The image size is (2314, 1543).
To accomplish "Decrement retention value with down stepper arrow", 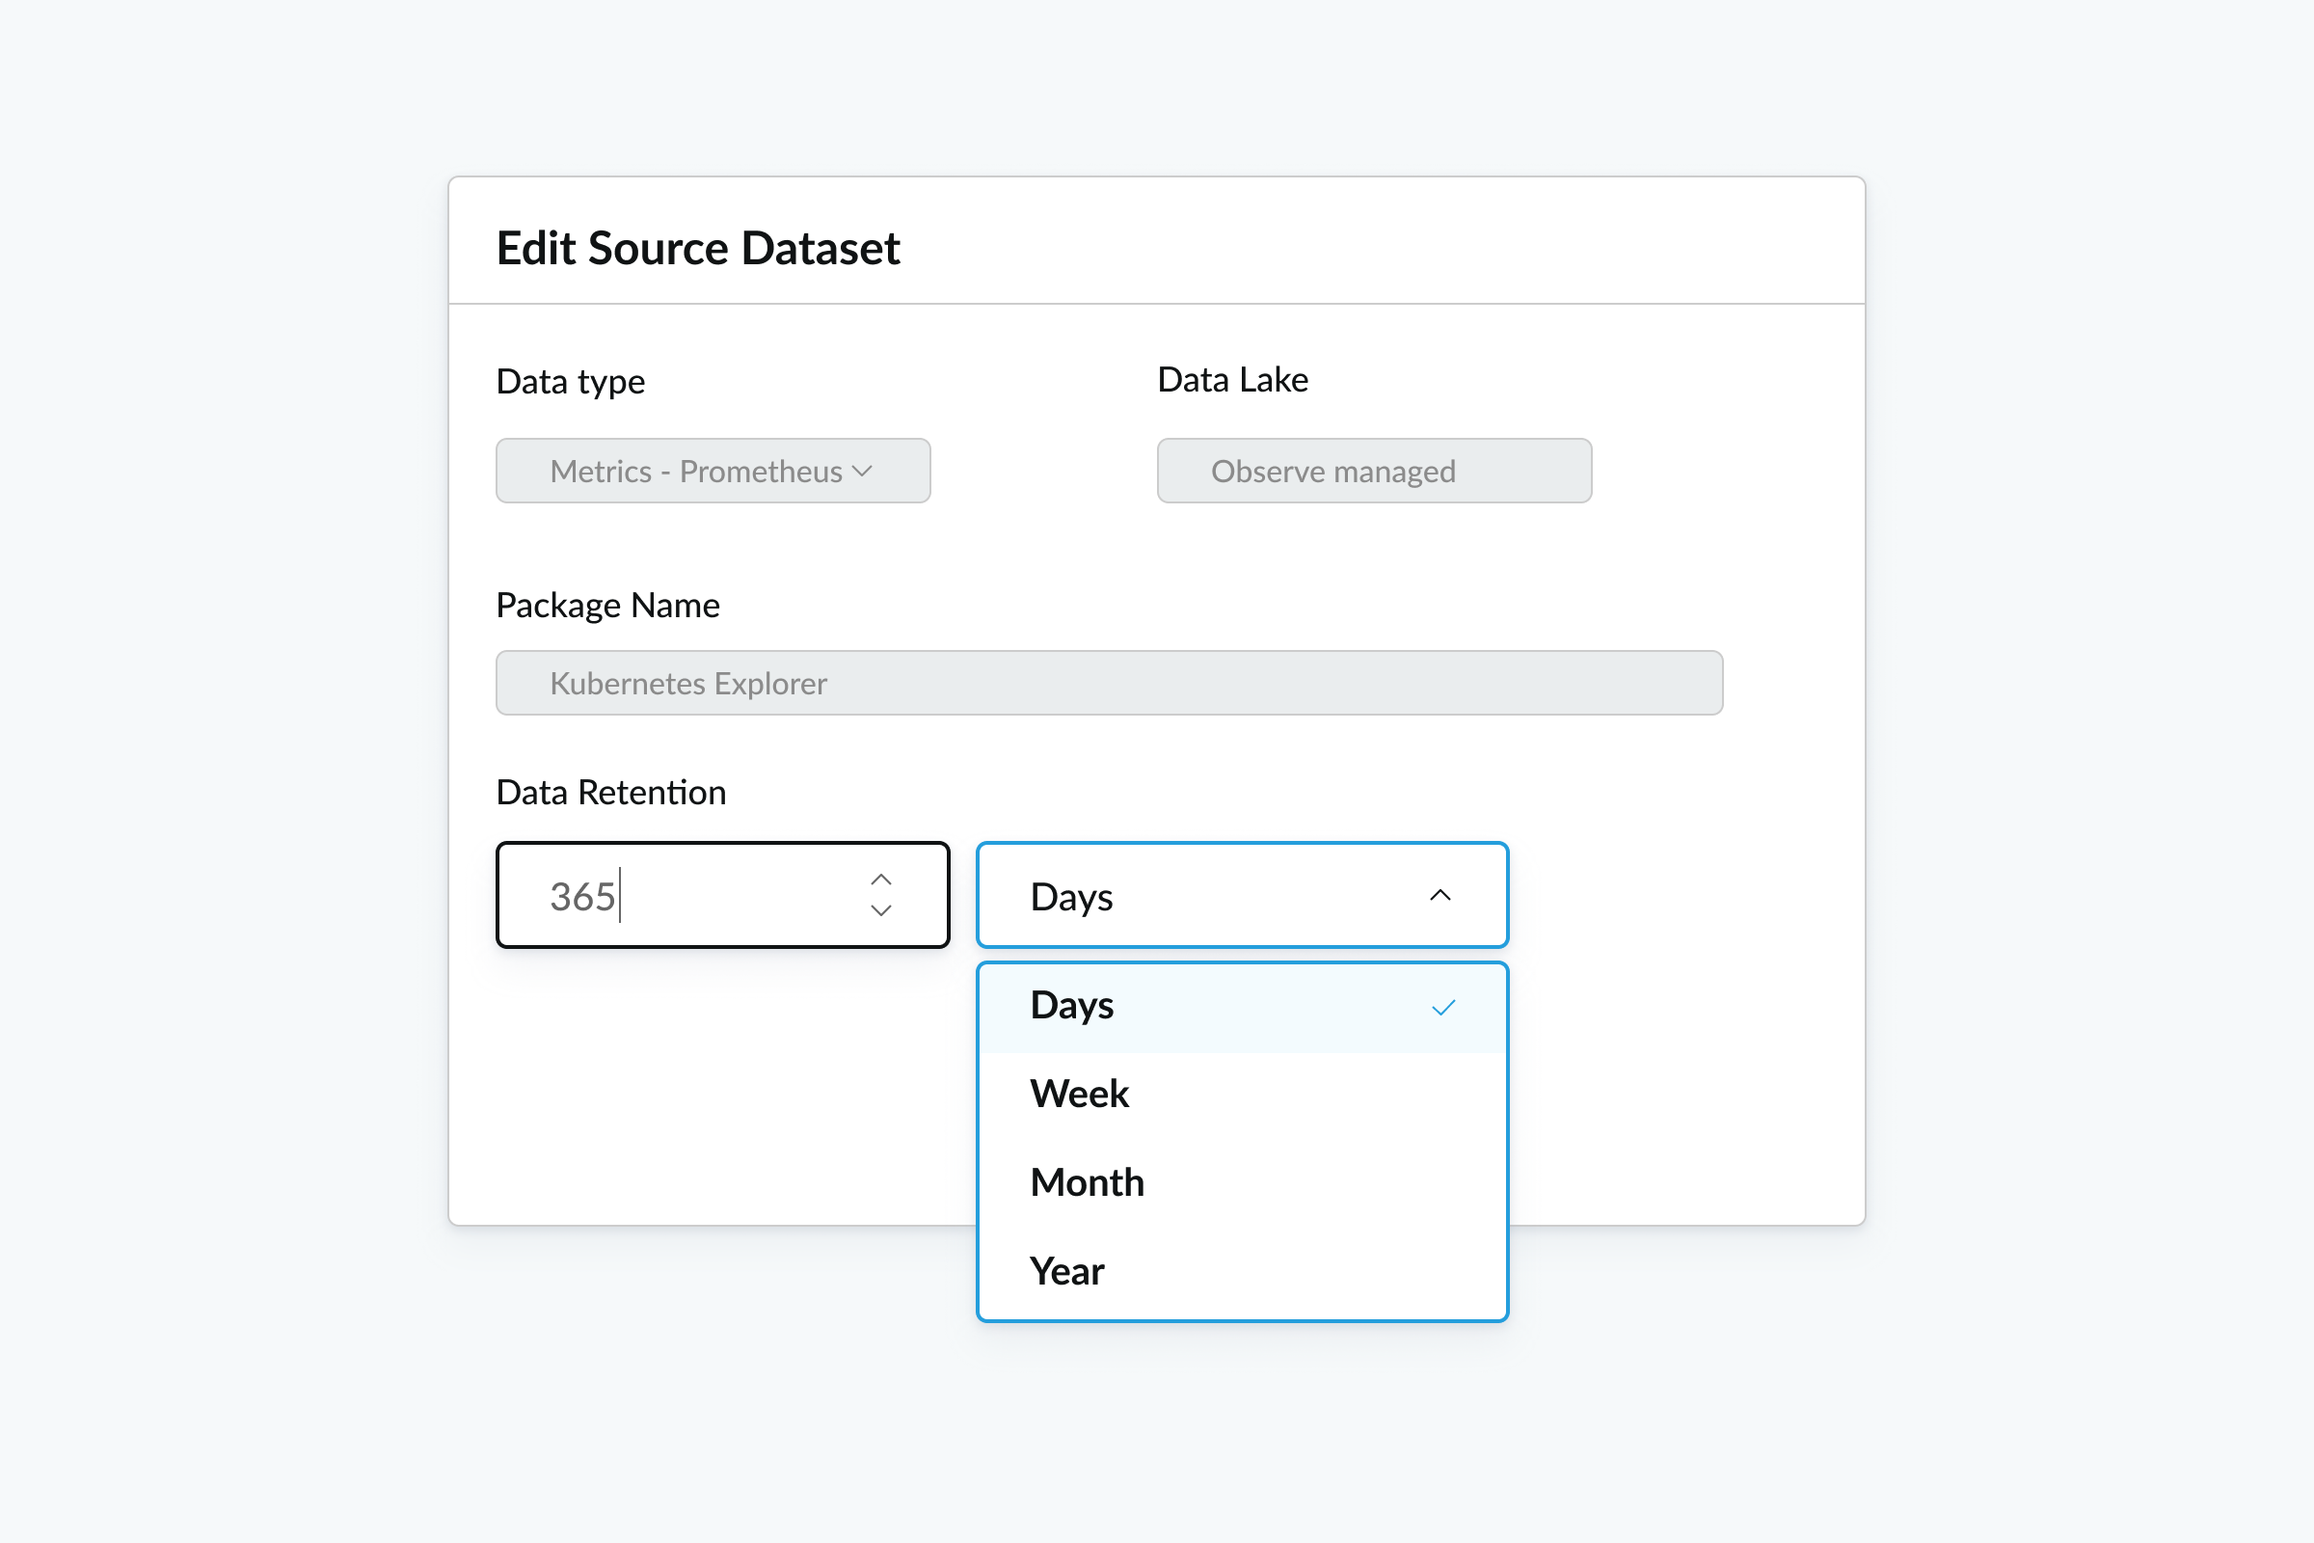I will pos(880,911).
